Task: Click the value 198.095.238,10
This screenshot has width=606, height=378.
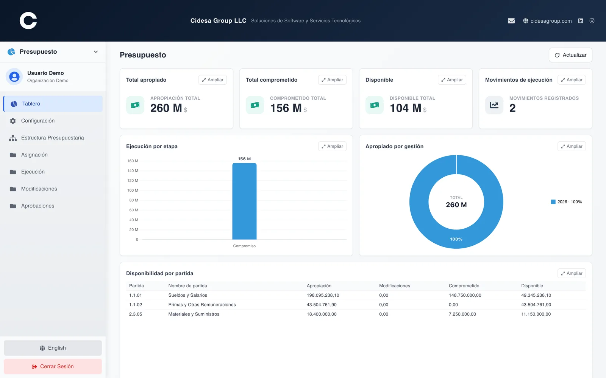Action: point(323,295)
